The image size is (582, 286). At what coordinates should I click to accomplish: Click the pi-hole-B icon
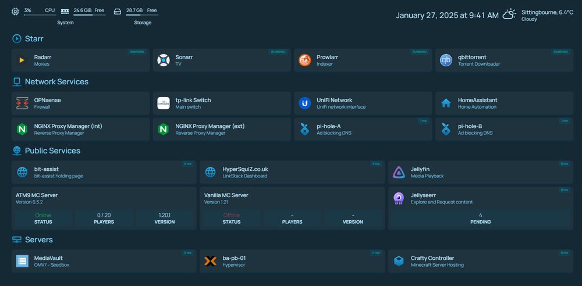point(446,129)
